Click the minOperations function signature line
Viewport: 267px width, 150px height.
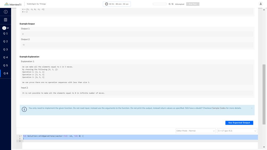point(53,136)
